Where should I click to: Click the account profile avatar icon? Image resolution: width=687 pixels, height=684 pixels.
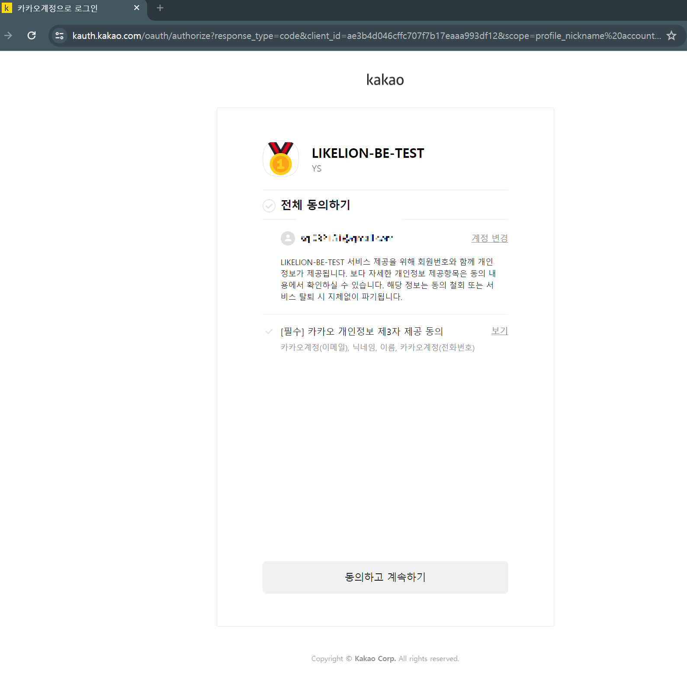288,238
